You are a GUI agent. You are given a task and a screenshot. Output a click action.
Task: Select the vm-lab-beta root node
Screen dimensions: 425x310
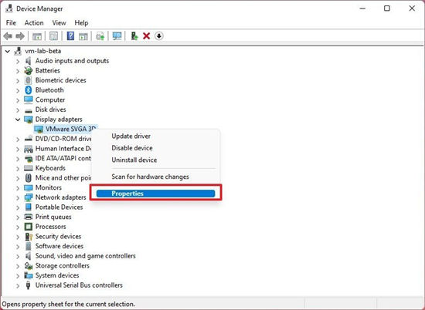[42, 51]
